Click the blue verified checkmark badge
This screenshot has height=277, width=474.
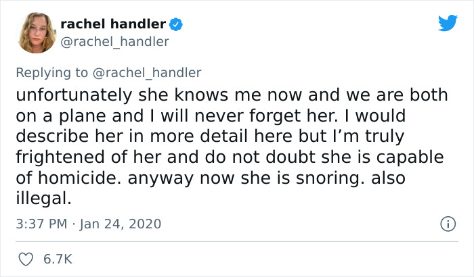pyautogui.click(x=176, y=24)
